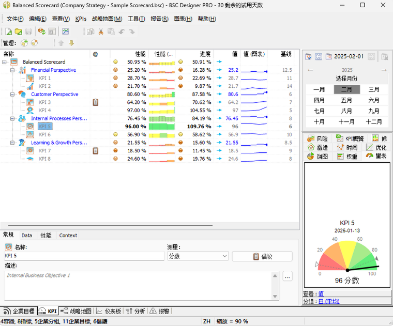This screenshot has width=393, height=326.
Task: Click the refresh sync toolbar icon
Action: click(x=41, y=32)
